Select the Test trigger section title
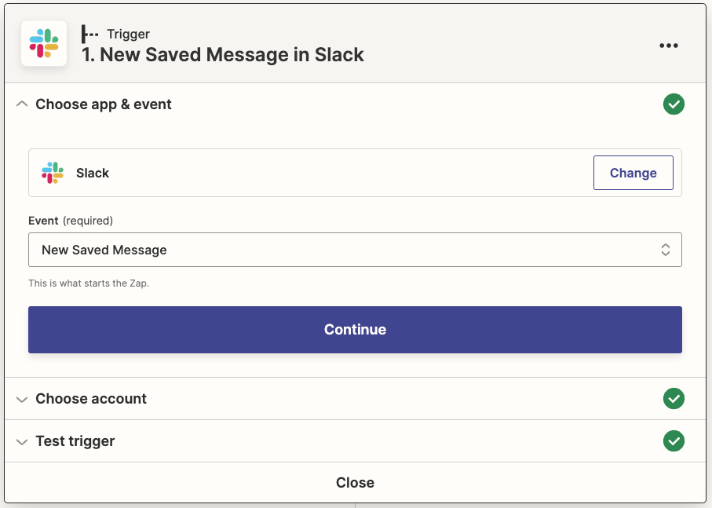The width and height of the screenshot is (712, 508). tap(75, 441)
